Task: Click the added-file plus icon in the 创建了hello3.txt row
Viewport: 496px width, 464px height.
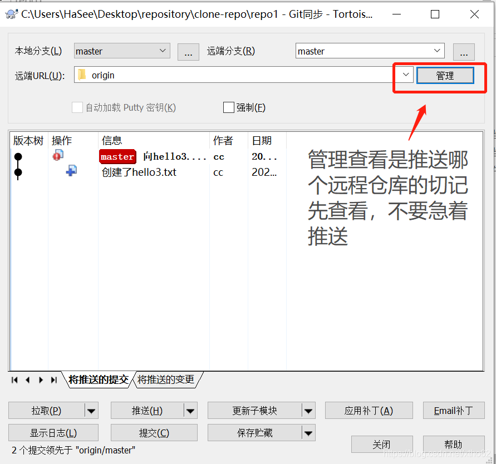Action: pyautogui.click(x=71, y=171)
